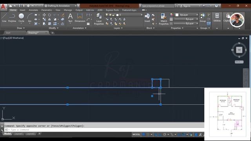The height and width of the screenshot is (141, 251).
Task: Open the ByLayer lineweight selector
Action: [x=186, y=19]
